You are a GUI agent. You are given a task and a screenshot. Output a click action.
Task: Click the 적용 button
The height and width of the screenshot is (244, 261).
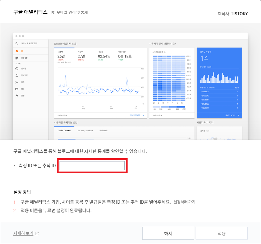pos(222,233)
